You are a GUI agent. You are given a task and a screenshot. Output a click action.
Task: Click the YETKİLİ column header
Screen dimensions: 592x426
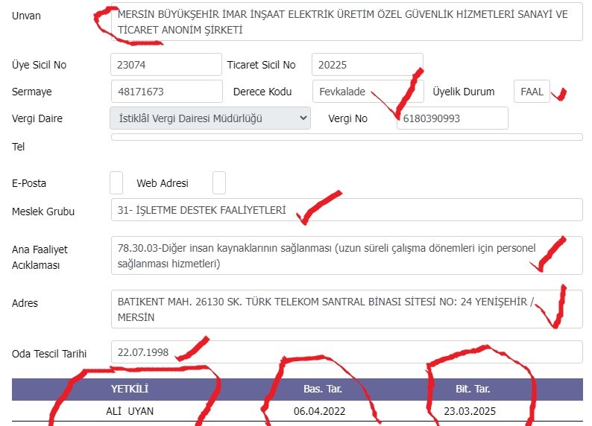(x=130, y=389)
